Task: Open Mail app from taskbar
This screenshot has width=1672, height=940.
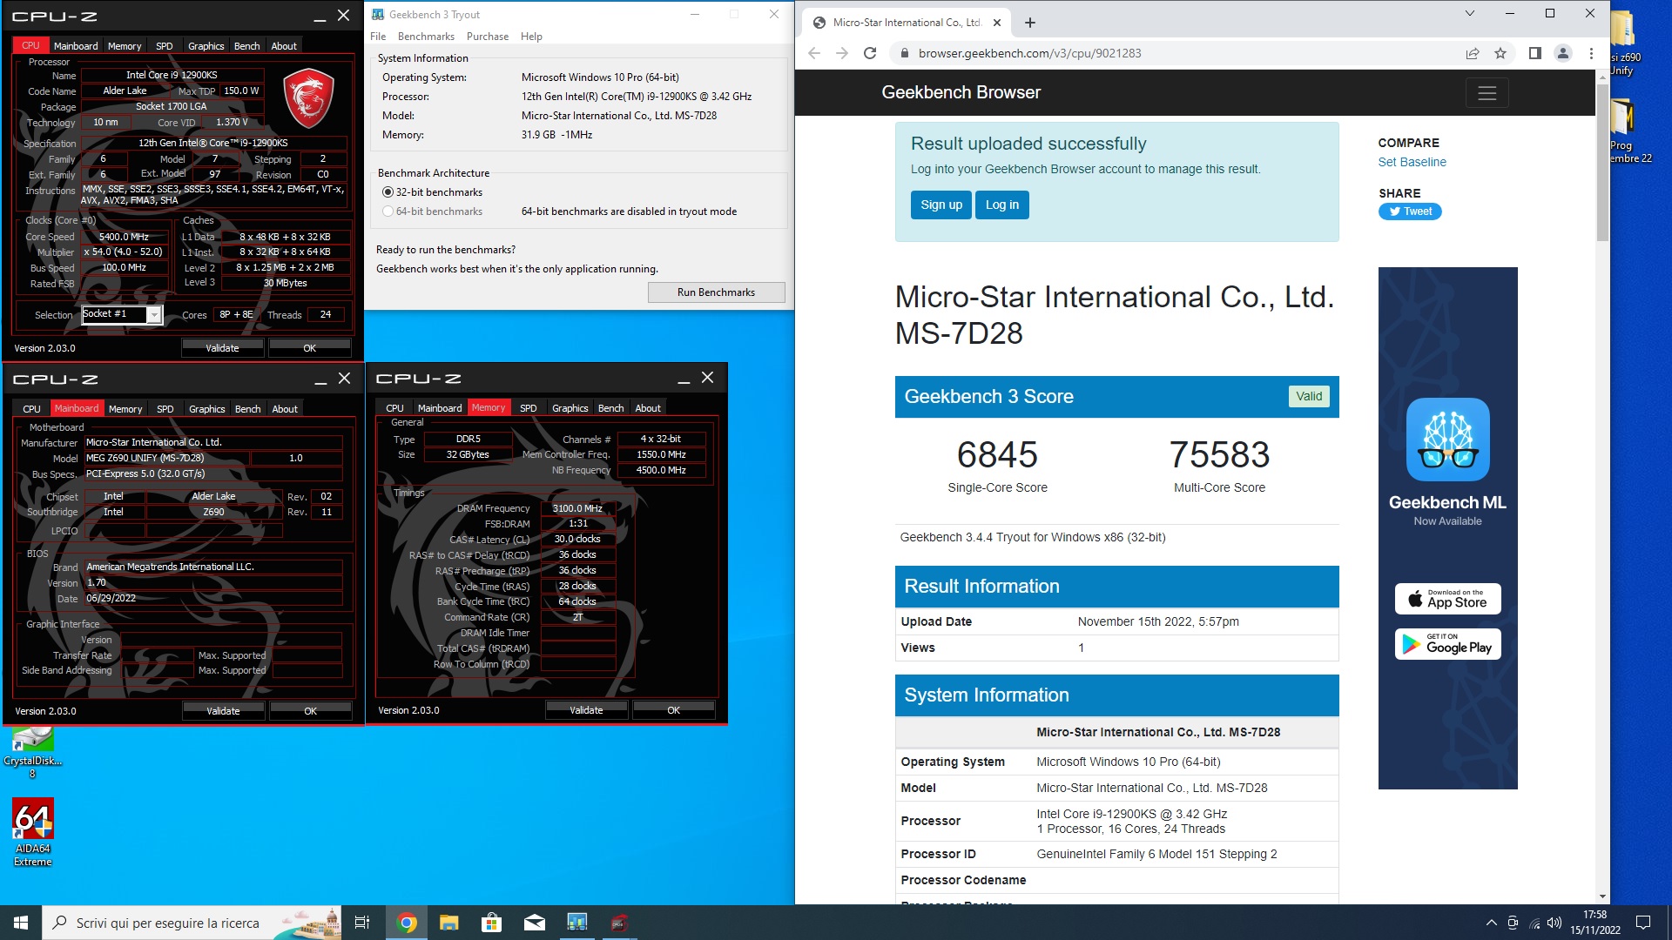Action: [x=534, y=923]
